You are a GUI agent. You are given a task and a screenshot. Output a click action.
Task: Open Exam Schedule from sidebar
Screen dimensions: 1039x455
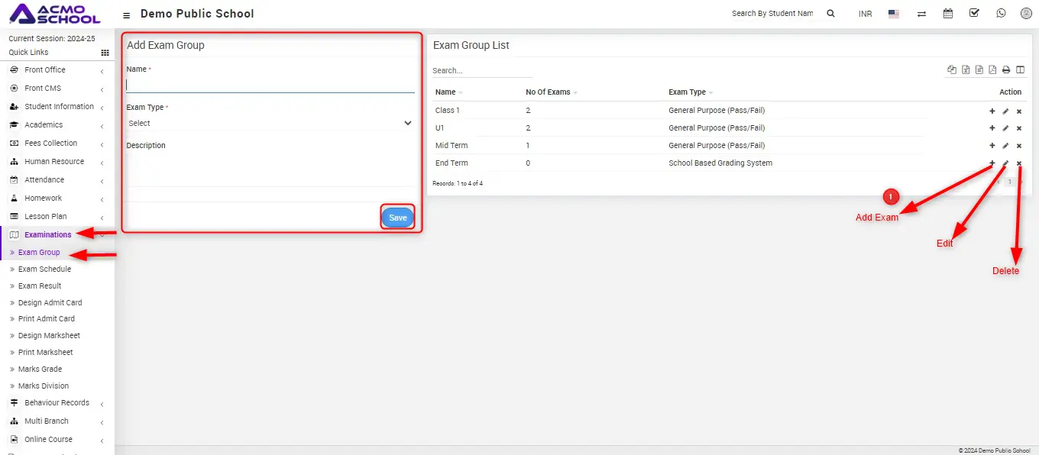click(44, 269)
